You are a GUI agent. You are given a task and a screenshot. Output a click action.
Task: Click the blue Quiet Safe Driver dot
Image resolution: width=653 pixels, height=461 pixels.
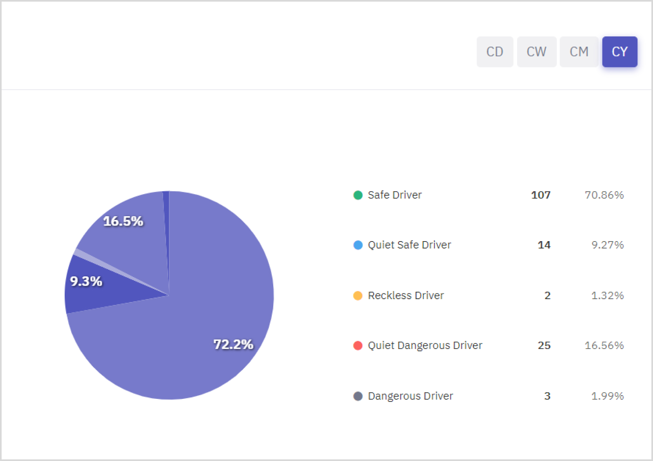(358, 245)
